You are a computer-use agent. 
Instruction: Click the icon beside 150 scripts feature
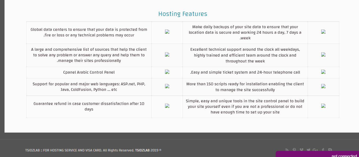[x=323, y=86]
